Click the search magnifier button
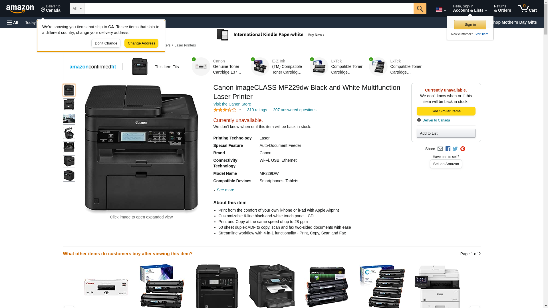Image resolution: width=548 pixels, height=308 pixels. coord(420,9)
